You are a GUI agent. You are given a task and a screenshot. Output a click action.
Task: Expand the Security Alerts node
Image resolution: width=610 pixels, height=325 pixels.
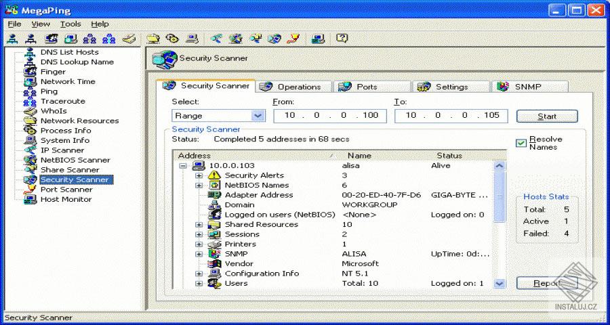199,176
